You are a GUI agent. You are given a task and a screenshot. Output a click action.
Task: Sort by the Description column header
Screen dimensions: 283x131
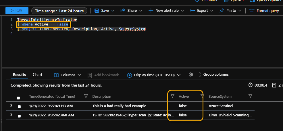(x=102, y=97)
